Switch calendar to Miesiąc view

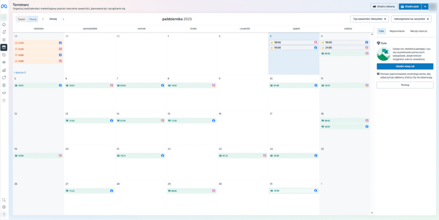coord(33,19)
